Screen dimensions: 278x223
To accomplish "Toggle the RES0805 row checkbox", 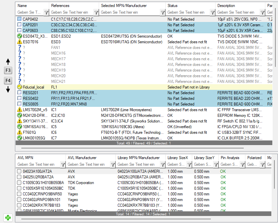I will [20, 104].
